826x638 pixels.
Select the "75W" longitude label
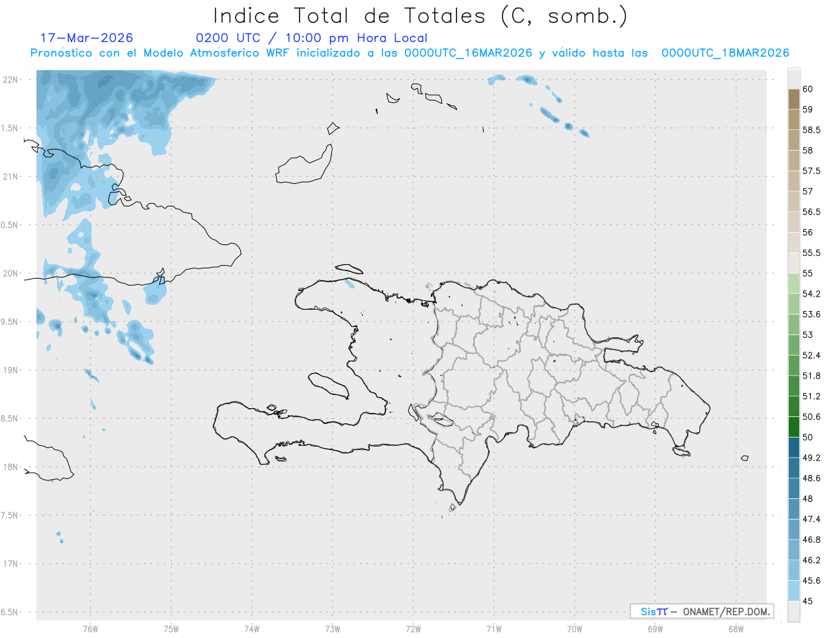point(171,628)
